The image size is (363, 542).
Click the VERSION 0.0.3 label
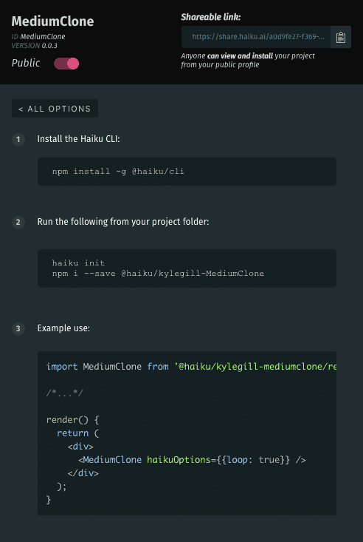tap(35, 46)
